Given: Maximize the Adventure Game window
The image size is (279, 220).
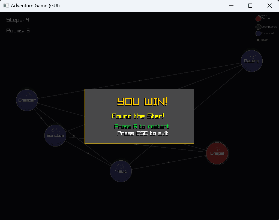Looking at the screenshot, I should (250, 6).
